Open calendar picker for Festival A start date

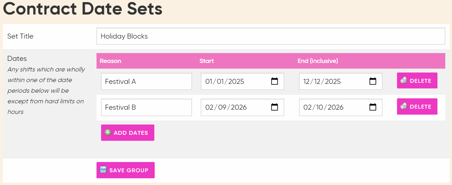coord(275,81)
